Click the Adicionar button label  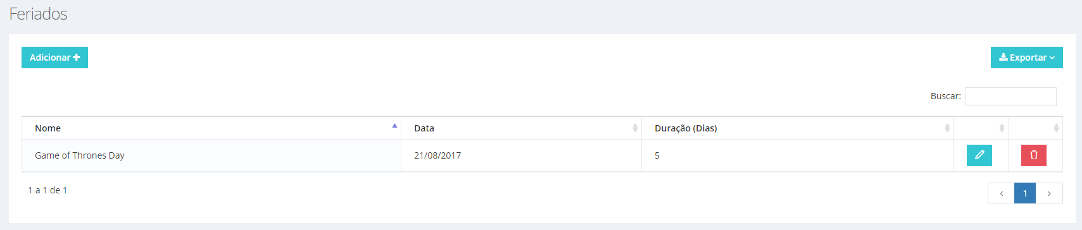50,57
